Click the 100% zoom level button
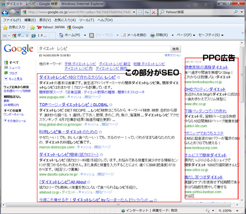 225,211
